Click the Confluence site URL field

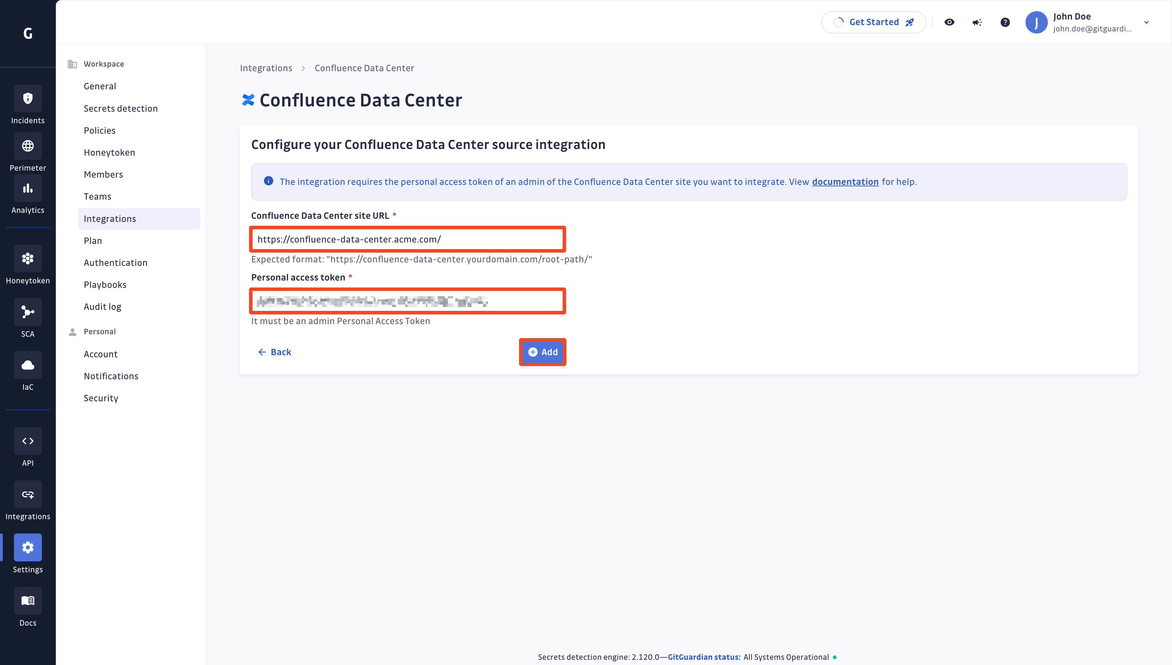[x=407, y=239]
